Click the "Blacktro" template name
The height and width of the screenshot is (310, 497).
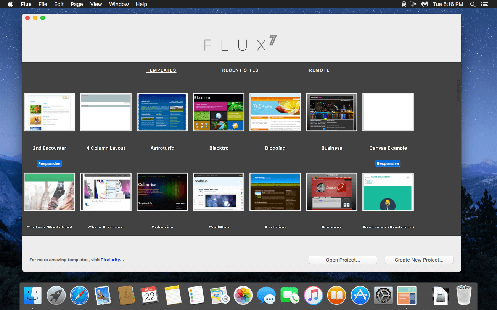(219, 148)
